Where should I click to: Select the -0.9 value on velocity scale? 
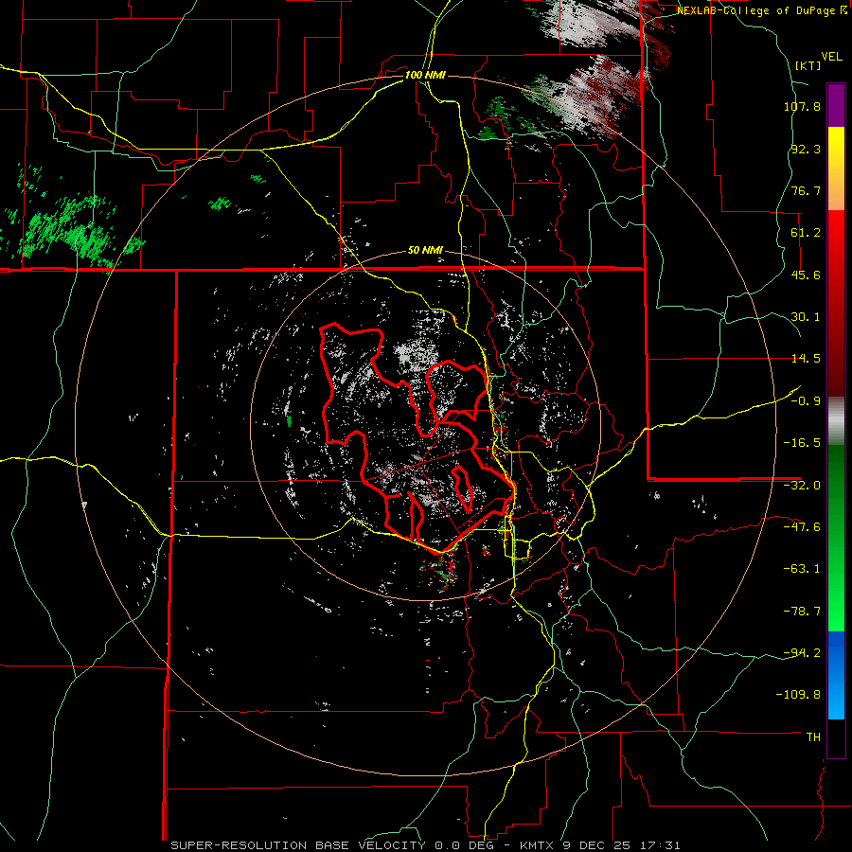pyautogui.click(x=806, y=401)
